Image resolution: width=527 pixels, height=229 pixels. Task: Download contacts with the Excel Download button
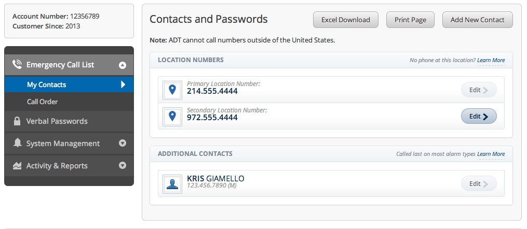click(346, 20)
